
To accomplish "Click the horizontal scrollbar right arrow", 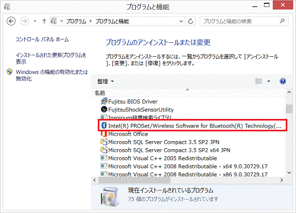I will click(x=281, y=180).
